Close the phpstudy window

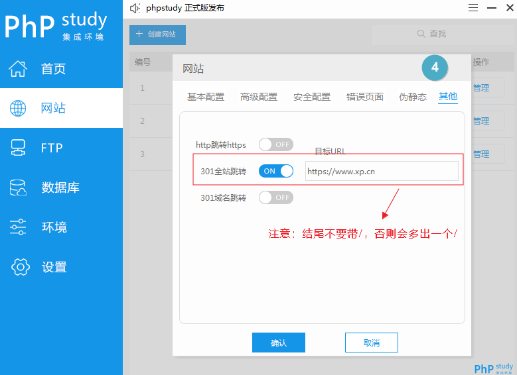coord(510,7)
